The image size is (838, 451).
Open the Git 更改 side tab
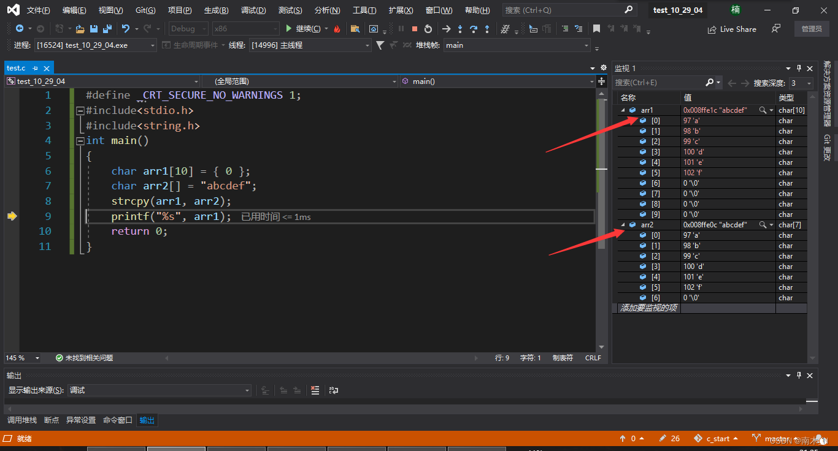pos(827,148)
